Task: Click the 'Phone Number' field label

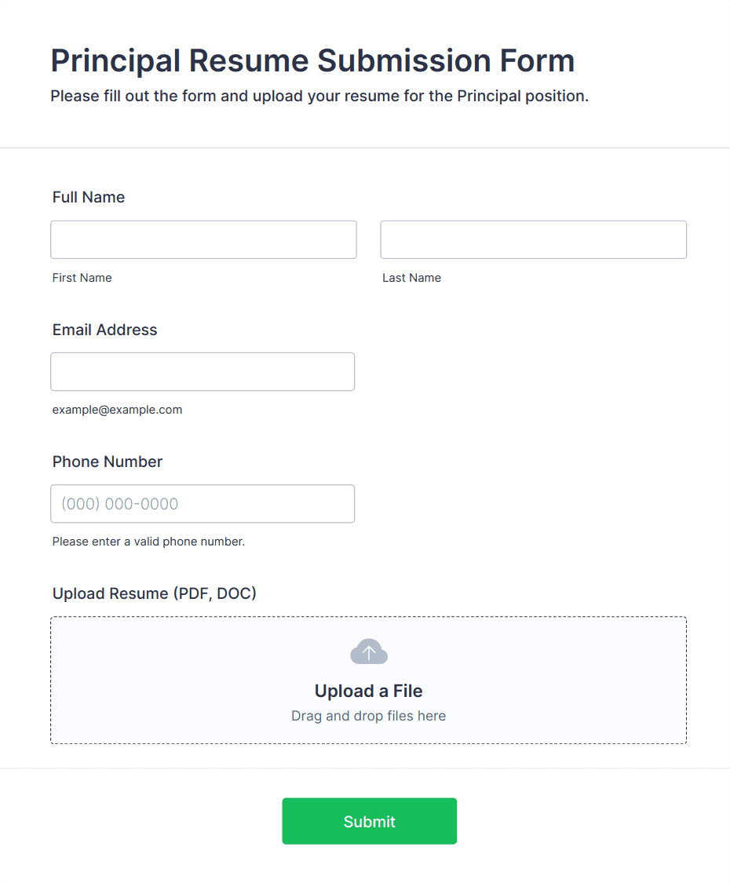Action: pyautogui.click(x=108, y=462)
